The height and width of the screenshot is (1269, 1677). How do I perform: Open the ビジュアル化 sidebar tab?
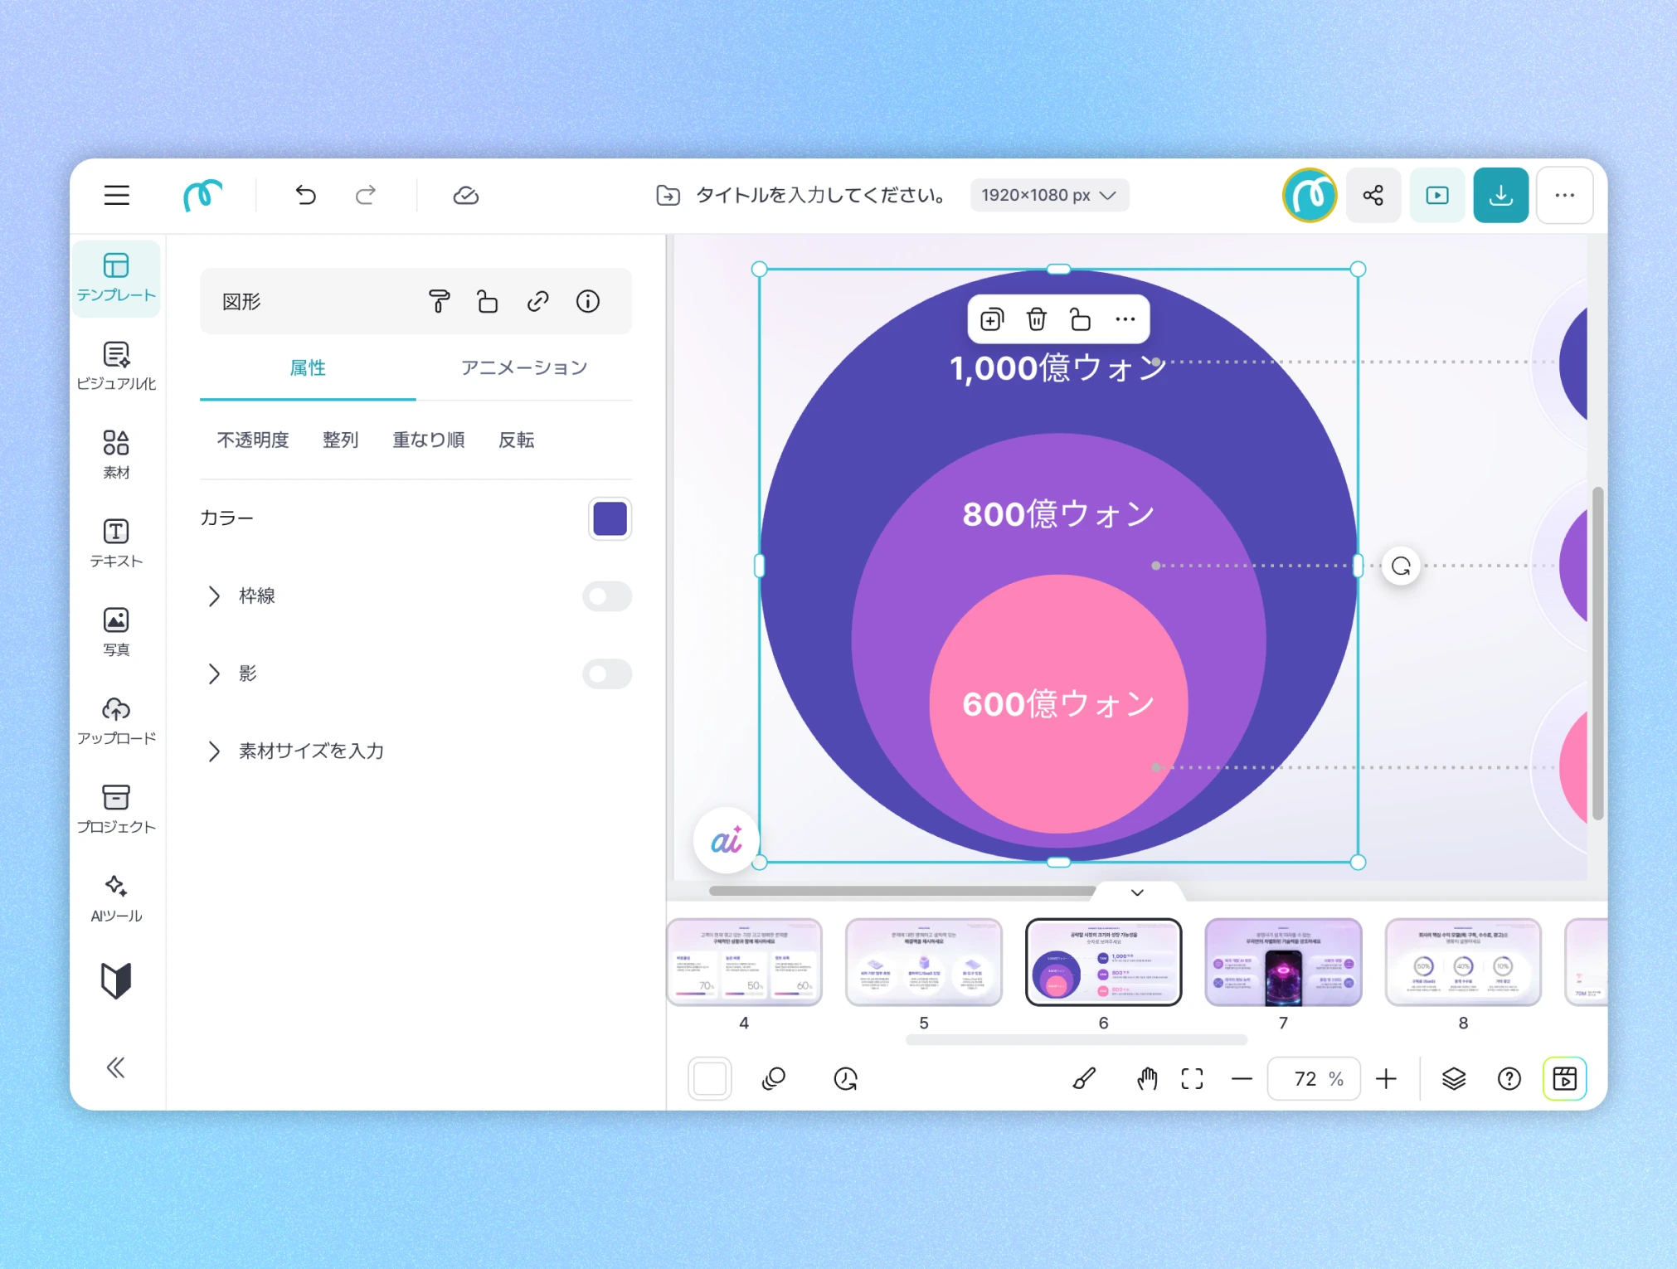pyautogui.click(x=116, y=367)
